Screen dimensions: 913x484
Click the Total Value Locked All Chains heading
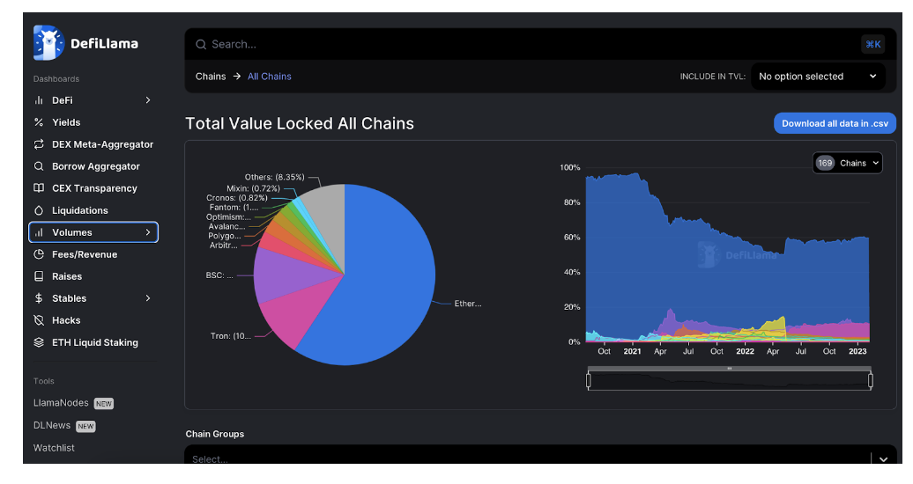(x=300, y=123)
